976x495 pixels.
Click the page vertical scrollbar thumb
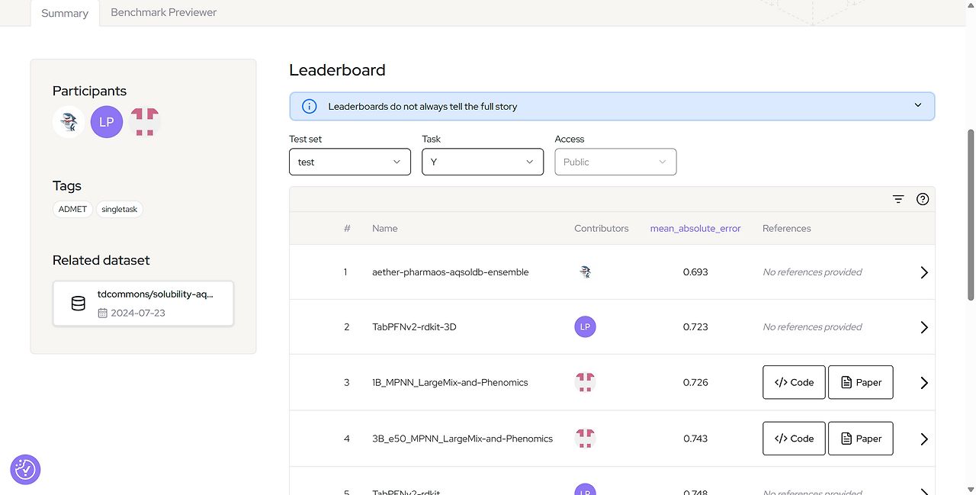[x=971, y=214]
